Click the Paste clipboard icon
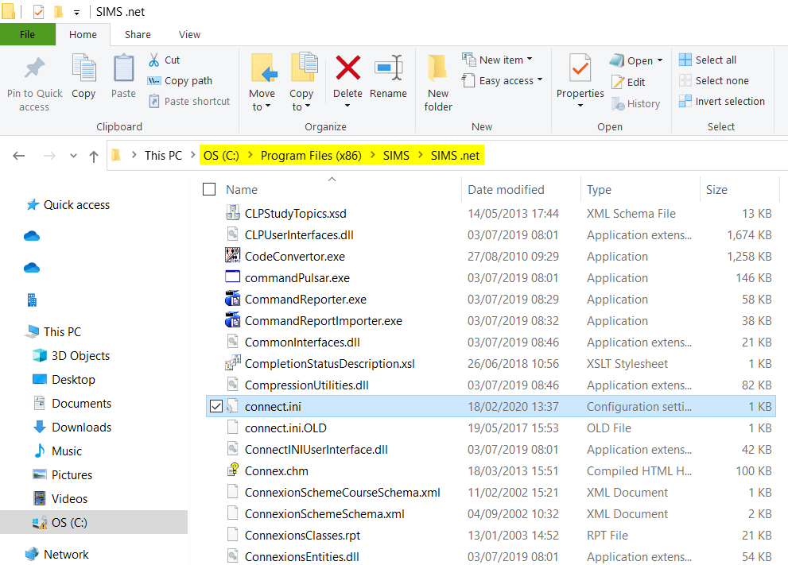The image size is (788, 565). pos(123,68)
